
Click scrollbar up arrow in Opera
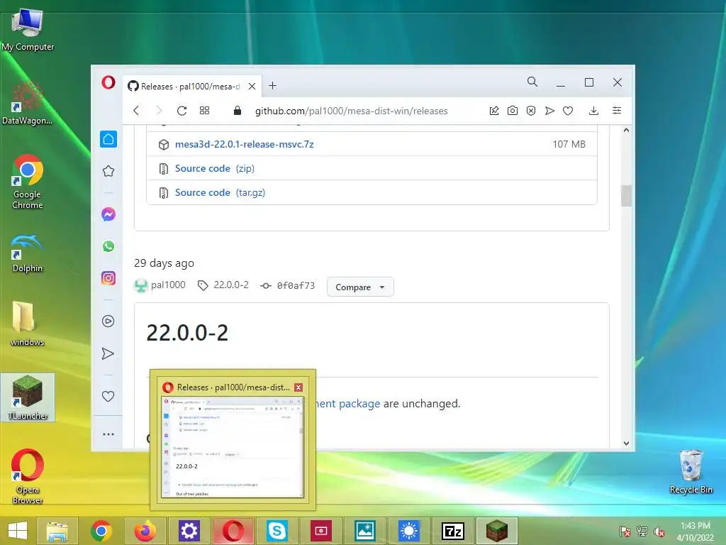coord(626,131)
